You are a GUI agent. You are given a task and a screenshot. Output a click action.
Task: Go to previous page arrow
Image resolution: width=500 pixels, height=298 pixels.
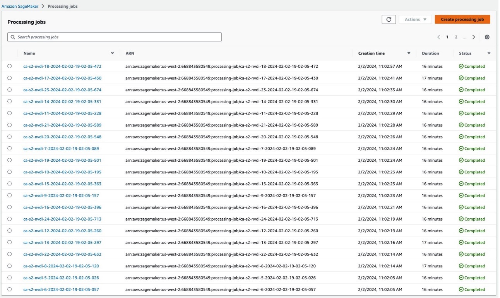click(x=438, y=37)
